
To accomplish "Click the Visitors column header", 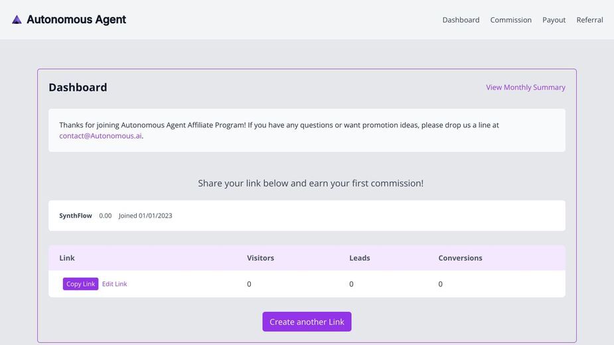I will [x=260, y=258].
